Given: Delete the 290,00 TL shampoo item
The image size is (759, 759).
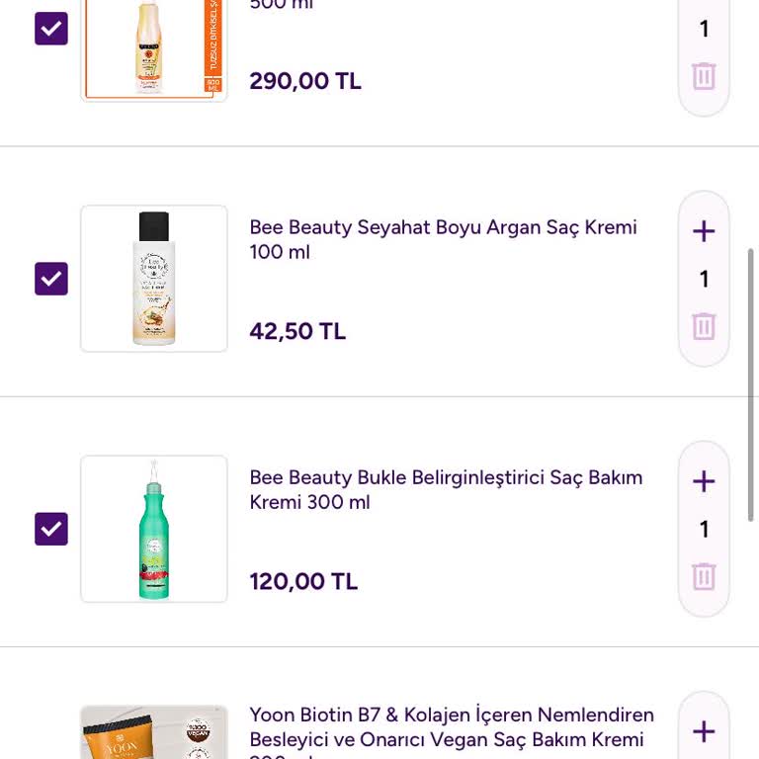Looking at the screenshot, I should click(x=704, y=76).
